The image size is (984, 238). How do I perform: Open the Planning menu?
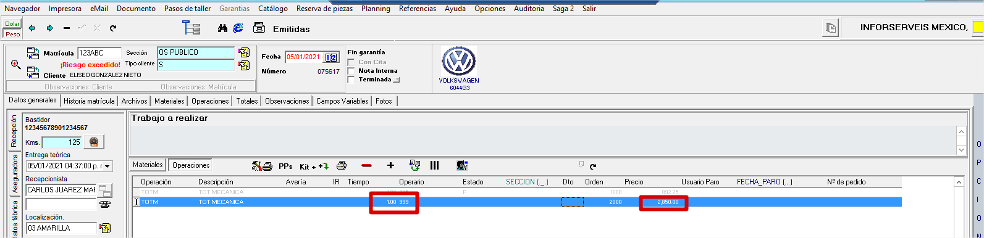click(x=376, y=9)
